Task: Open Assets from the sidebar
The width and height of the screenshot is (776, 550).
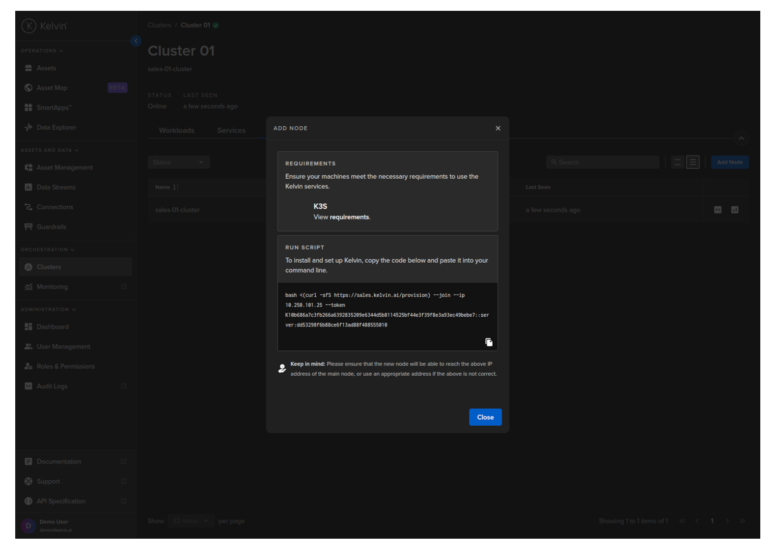Action: click(46, 68)
